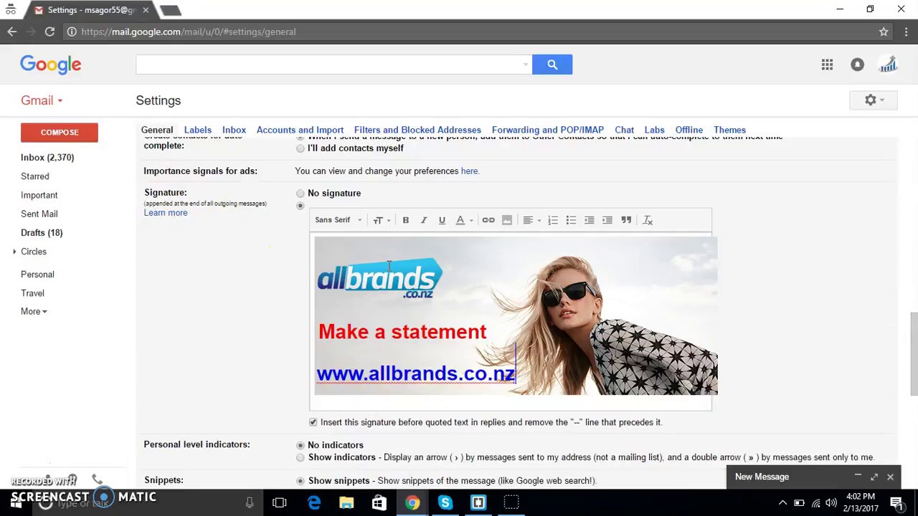Expand the More labels menu
Screen dimensions: 918x516
pos(34,312)
